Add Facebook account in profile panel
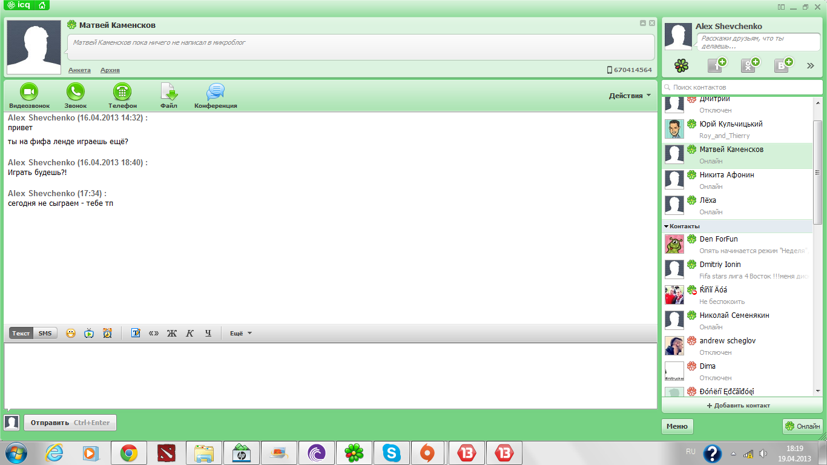 (717, 65)
